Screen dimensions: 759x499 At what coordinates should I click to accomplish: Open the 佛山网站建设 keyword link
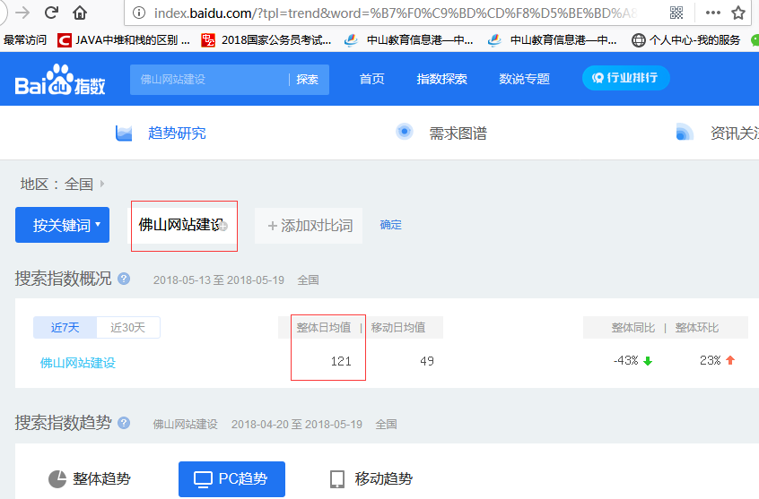click(78, 363)
